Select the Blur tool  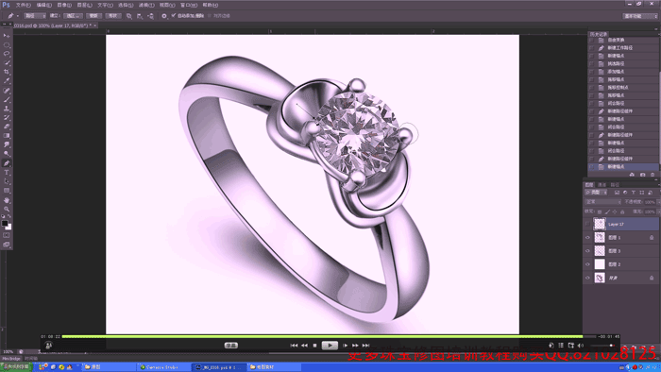point(7,144)
